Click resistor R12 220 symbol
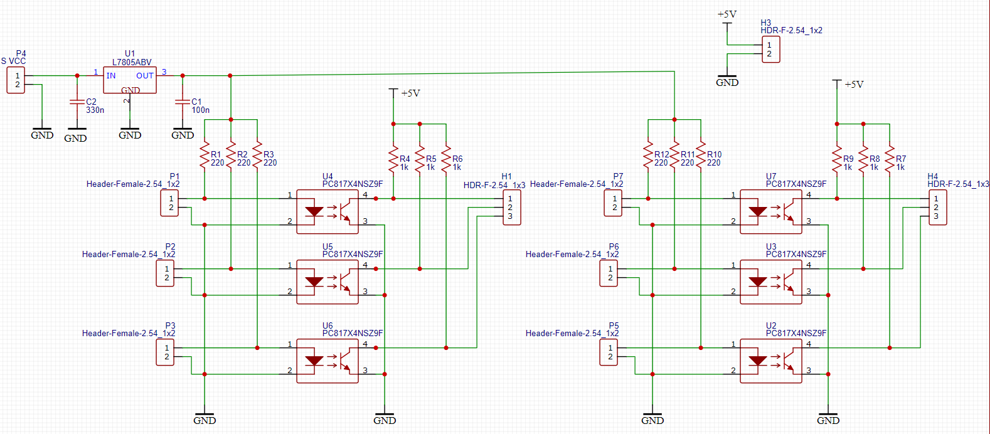This screenshot has height=434, width=990. [648, 156]
